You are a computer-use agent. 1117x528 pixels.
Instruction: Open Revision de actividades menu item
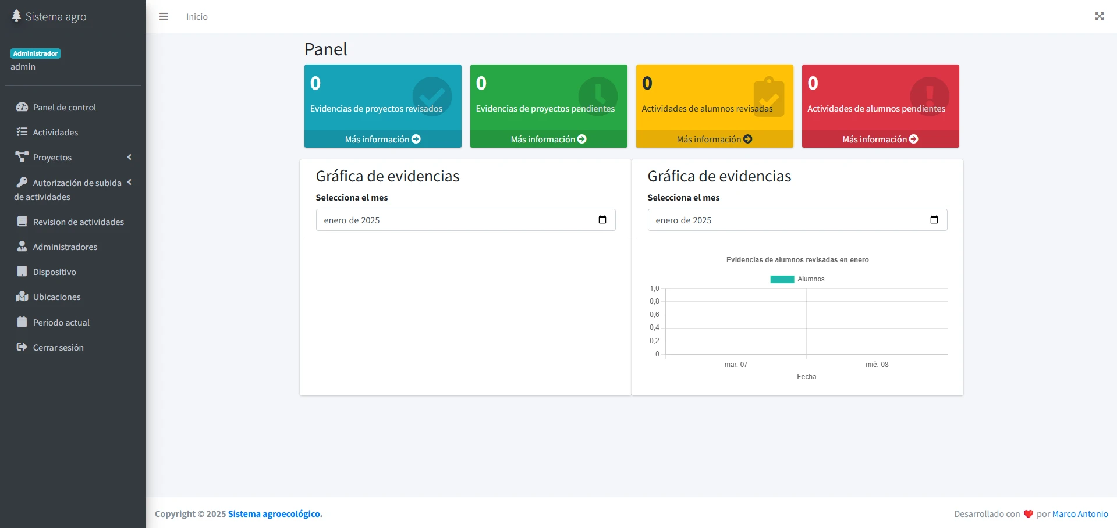coord(73,222)
